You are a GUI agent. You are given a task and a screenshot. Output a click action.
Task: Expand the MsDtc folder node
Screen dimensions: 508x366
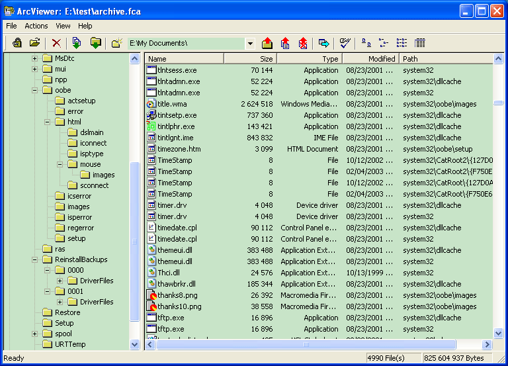34,59
